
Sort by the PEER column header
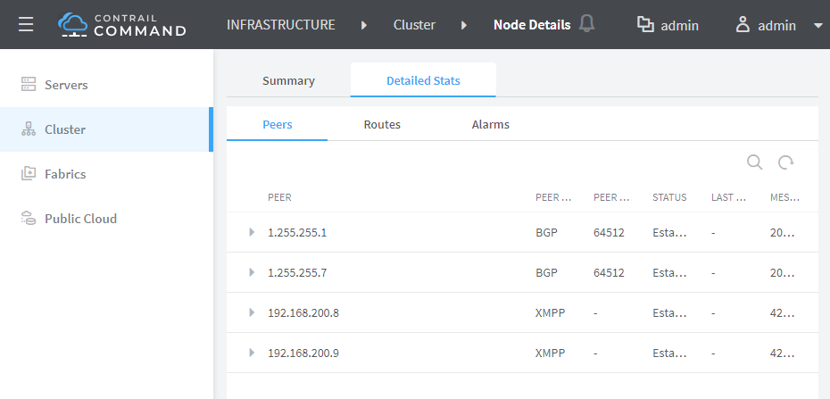(x=279, y=197)
